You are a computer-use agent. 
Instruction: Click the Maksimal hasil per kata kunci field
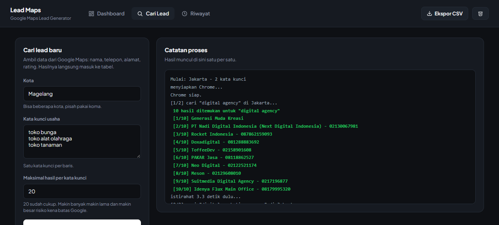tap(82, 191)
